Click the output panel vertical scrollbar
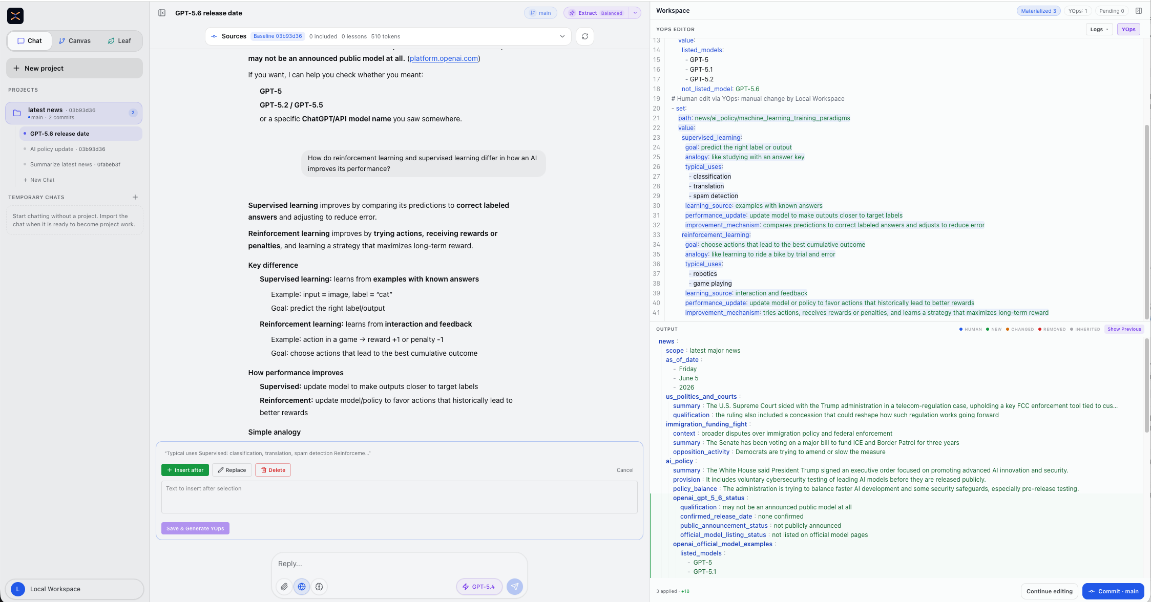Image resolution: width=1151 pixels, height=602 pixels. tap(1146, 385)
